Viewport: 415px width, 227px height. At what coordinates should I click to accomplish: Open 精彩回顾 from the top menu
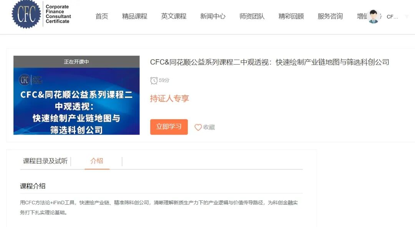291,16
